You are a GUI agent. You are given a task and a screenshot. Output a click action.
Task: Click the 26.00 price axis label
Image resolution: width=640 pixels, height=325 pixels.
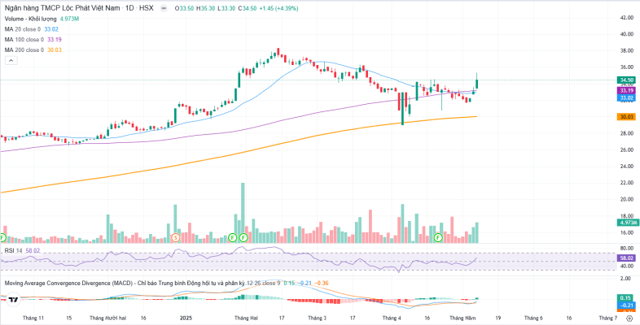(x=626, y=149)
